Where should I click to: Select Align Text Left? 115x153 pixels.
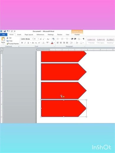[x=58, y=43]
